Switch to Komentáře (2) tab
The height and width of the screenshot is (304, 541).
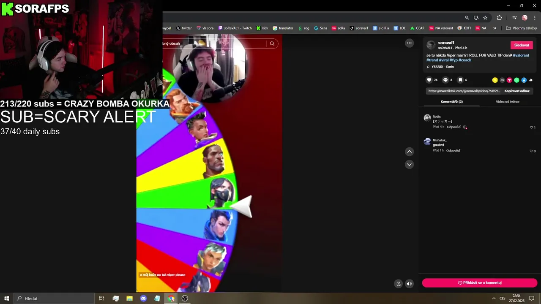(451, 102)
